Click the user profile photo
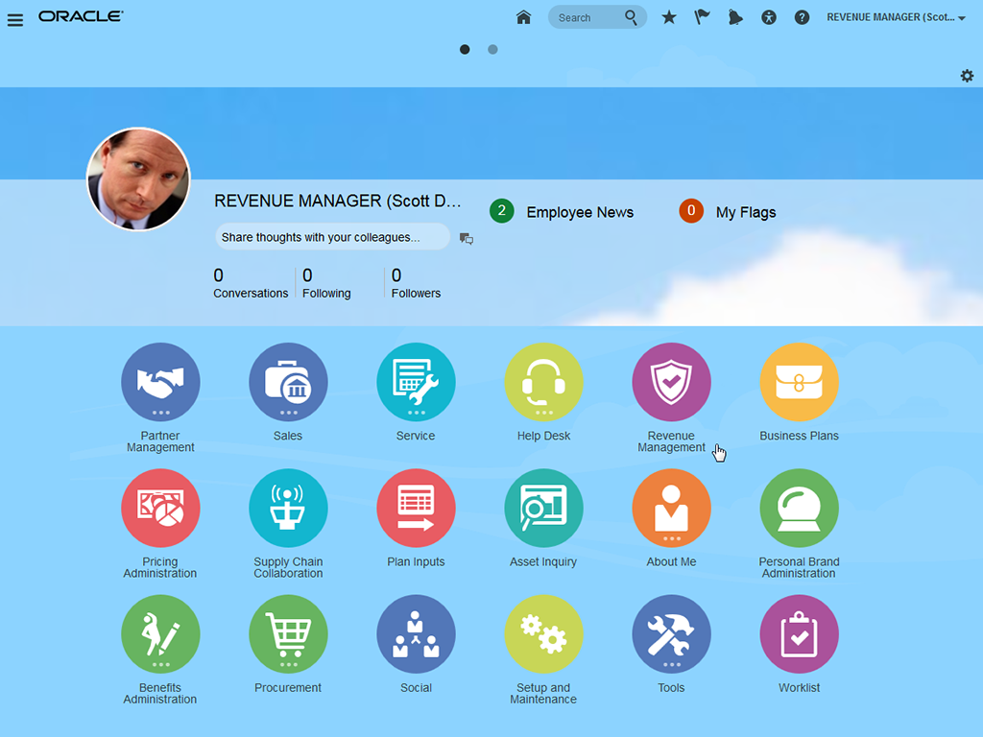This screenshot has width=983, height=737. pyautogui.click(x=138, y=179)
